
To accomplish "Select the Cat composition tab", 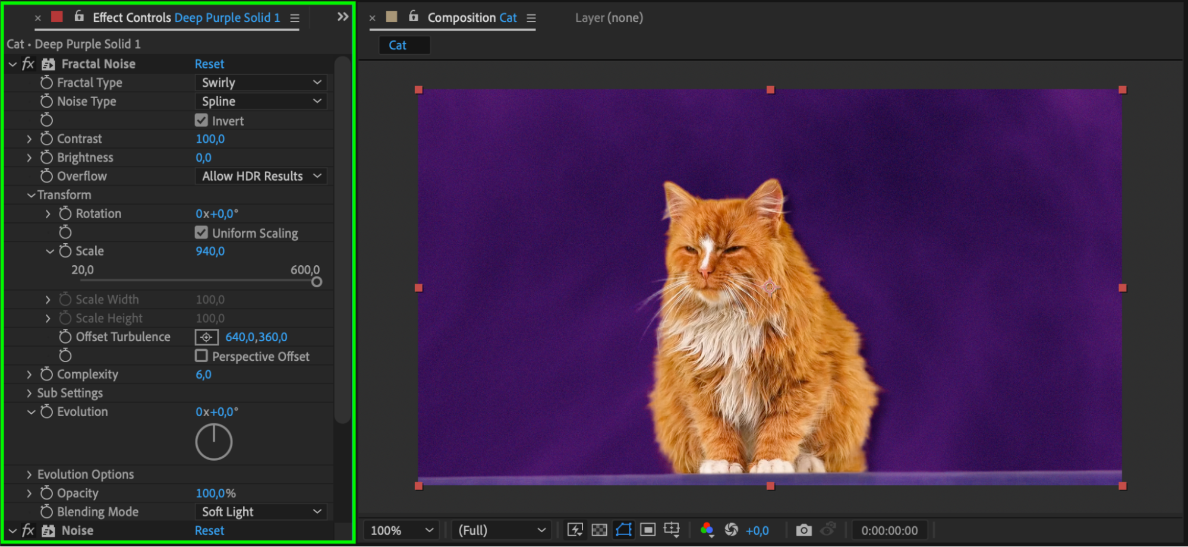I will [398, 45].
